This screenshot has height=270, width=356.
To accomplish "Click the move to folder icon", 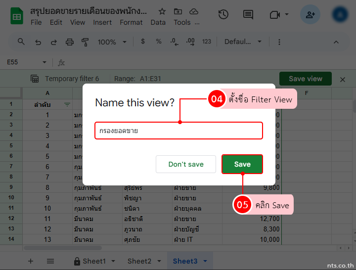I will [178, 11].
